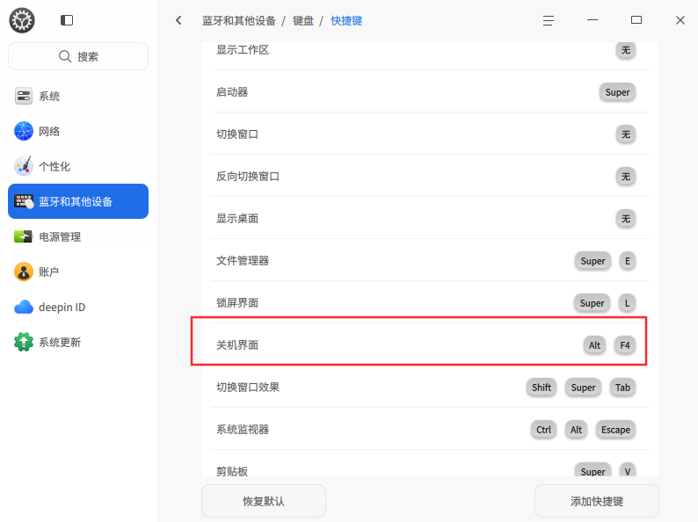Click Super key in 文件管理器 row
The height and width of the screenshot is (522, 698).
593,261
